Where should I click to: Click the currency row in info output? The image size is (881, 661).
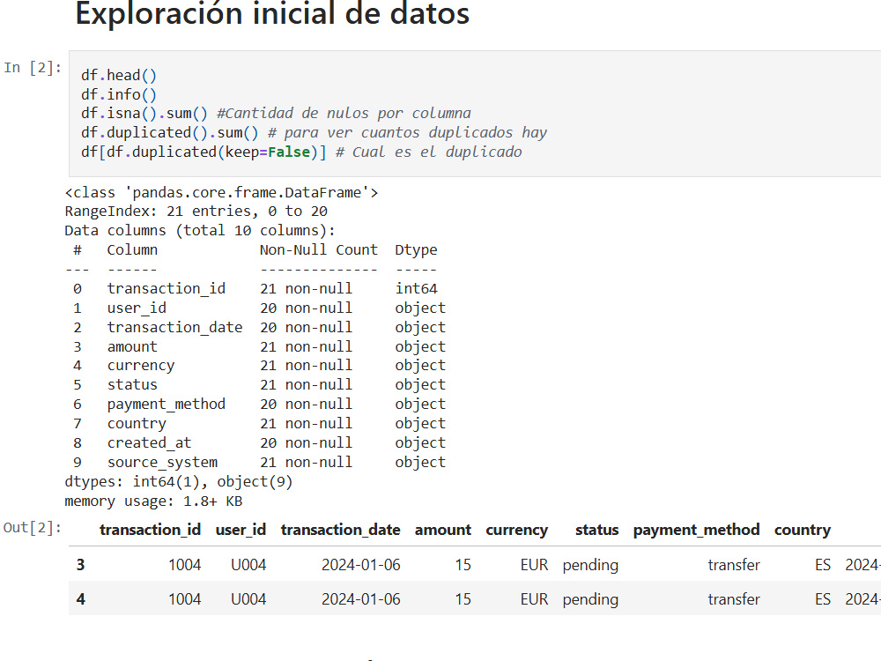click(258, 366)
